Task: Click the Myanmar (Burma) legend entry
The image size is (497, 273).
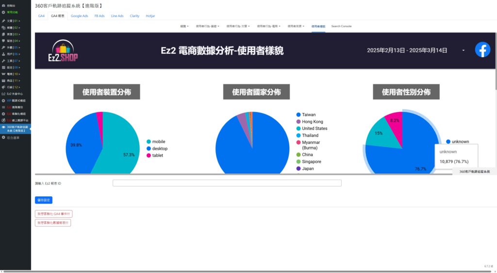Action: [x=308, y=145]
